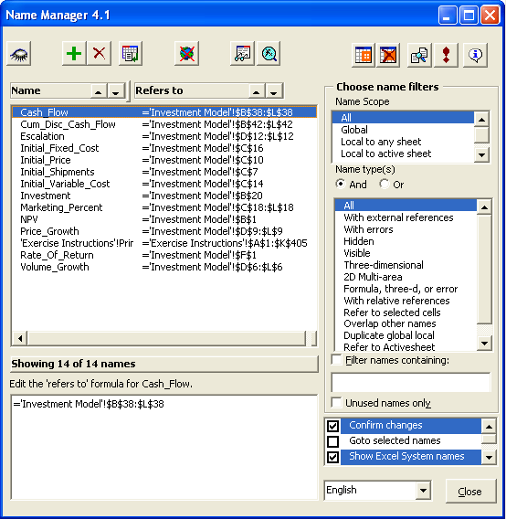506x519 pixels.
Task: Check Goto selected names option
Action: pos(333,441)
